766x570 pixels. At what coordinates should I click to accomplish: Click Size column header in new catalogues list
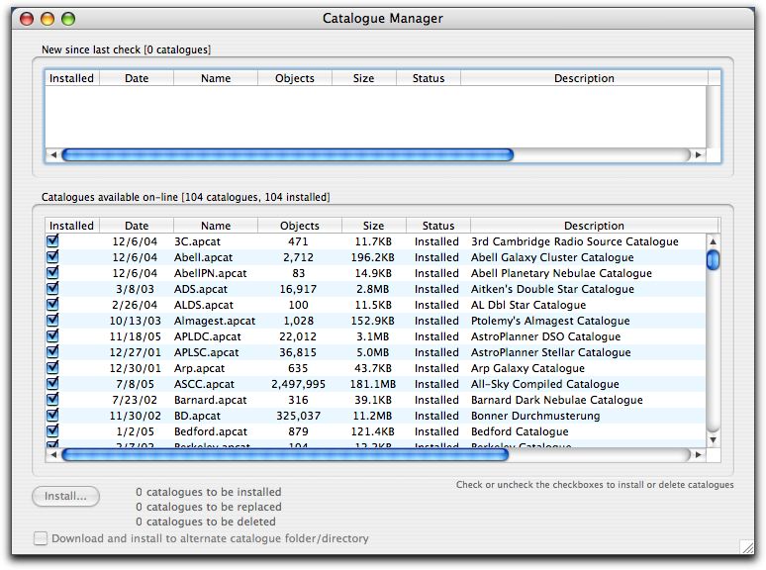coord(364,78)
